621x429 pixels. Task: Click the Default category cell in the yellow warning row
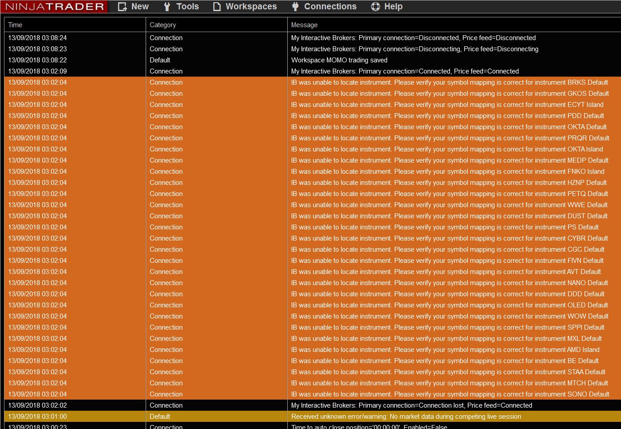pyautogui.click(x=160, y=417)
